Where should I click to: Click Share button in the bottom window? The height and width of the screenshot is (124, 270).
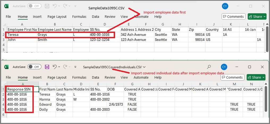point(255,78)
